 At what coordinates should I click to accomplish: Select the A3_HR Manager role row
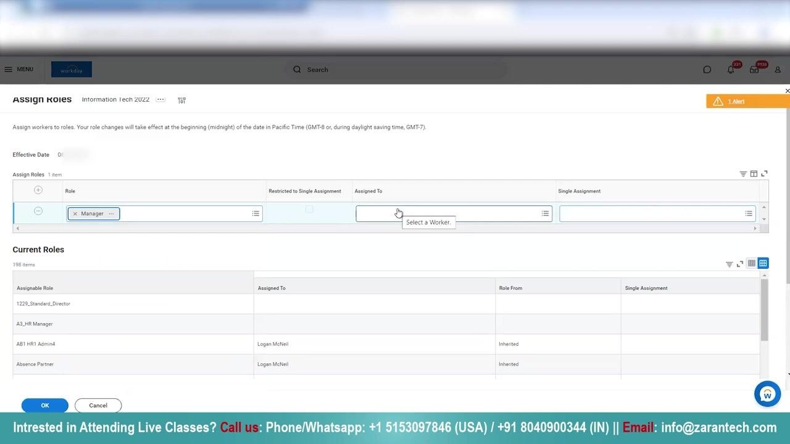click(x=386, y=324)
